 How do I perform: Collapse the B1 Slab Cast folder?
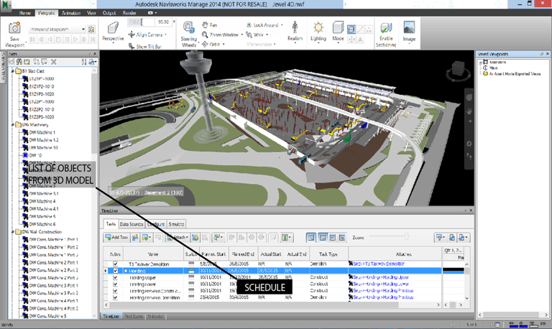click(x=13, y=71)
